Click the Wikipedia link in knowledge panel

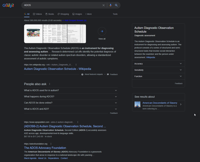pos(151,57)
